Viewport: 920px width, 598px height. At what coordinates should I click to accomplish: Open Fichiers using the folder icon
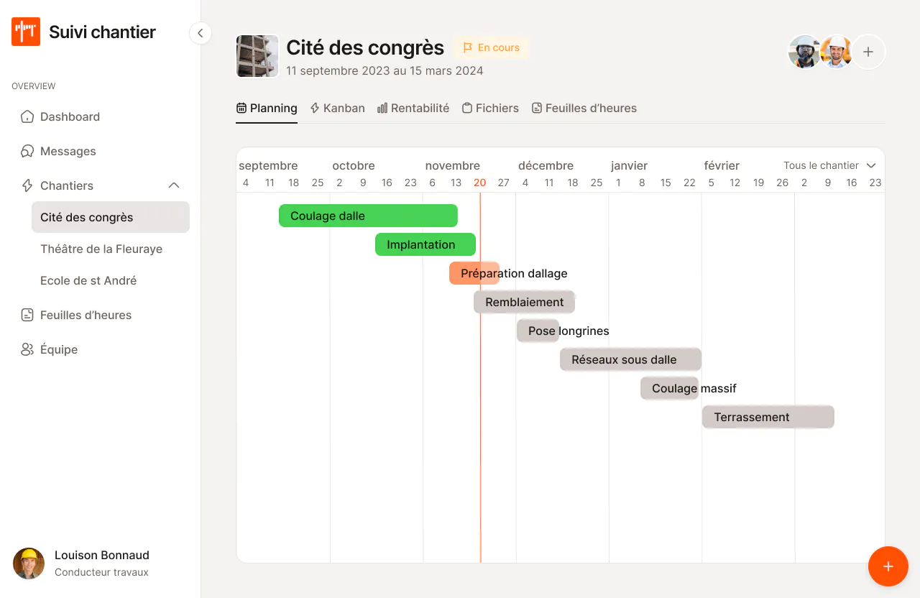[x=468, y=107]
